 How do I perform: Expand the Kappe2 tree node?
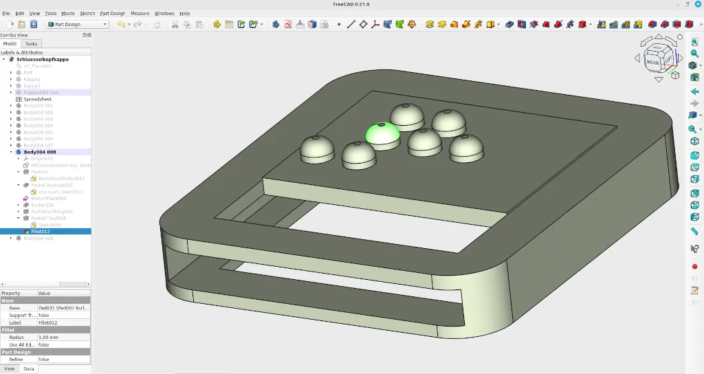tap(11, 79)
